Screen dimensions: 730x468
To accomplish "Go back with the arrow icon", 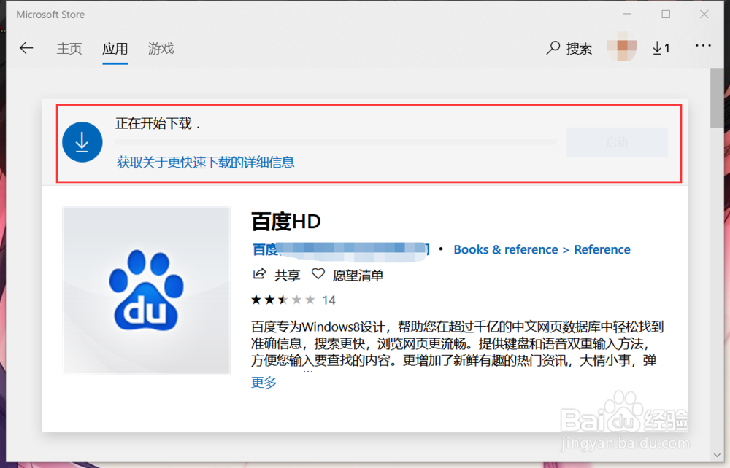I will coord(26,48).
